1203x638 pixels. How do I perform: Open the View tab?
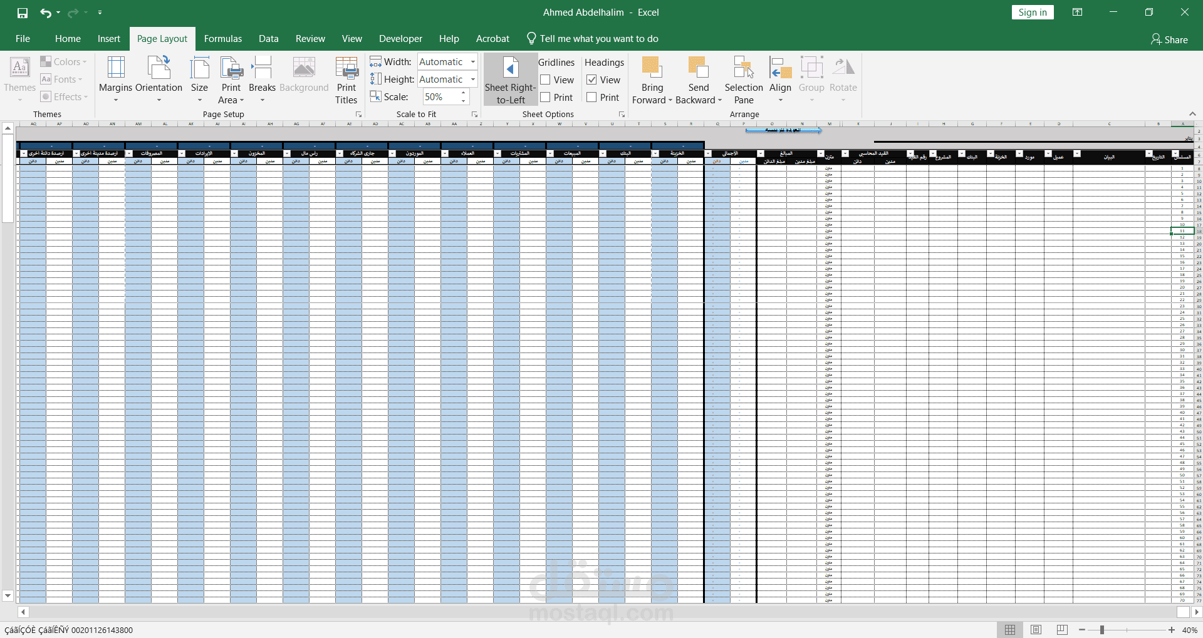click(x=352, y=39)
